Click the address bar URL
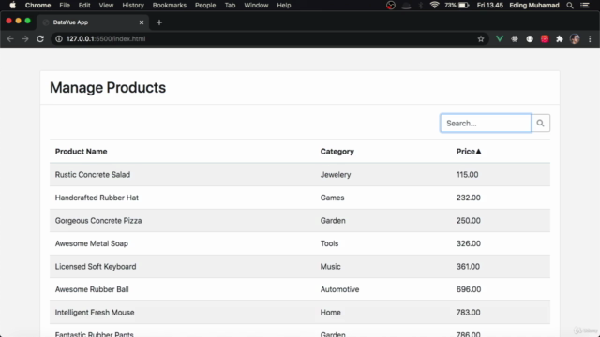Image resolution: width=600 pixels, height=337 pixels. pos(106,39)
